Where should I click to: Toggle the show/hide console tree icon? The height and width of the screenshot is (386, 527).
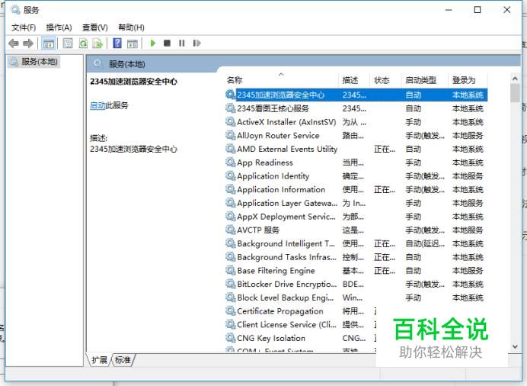(49, 43)
